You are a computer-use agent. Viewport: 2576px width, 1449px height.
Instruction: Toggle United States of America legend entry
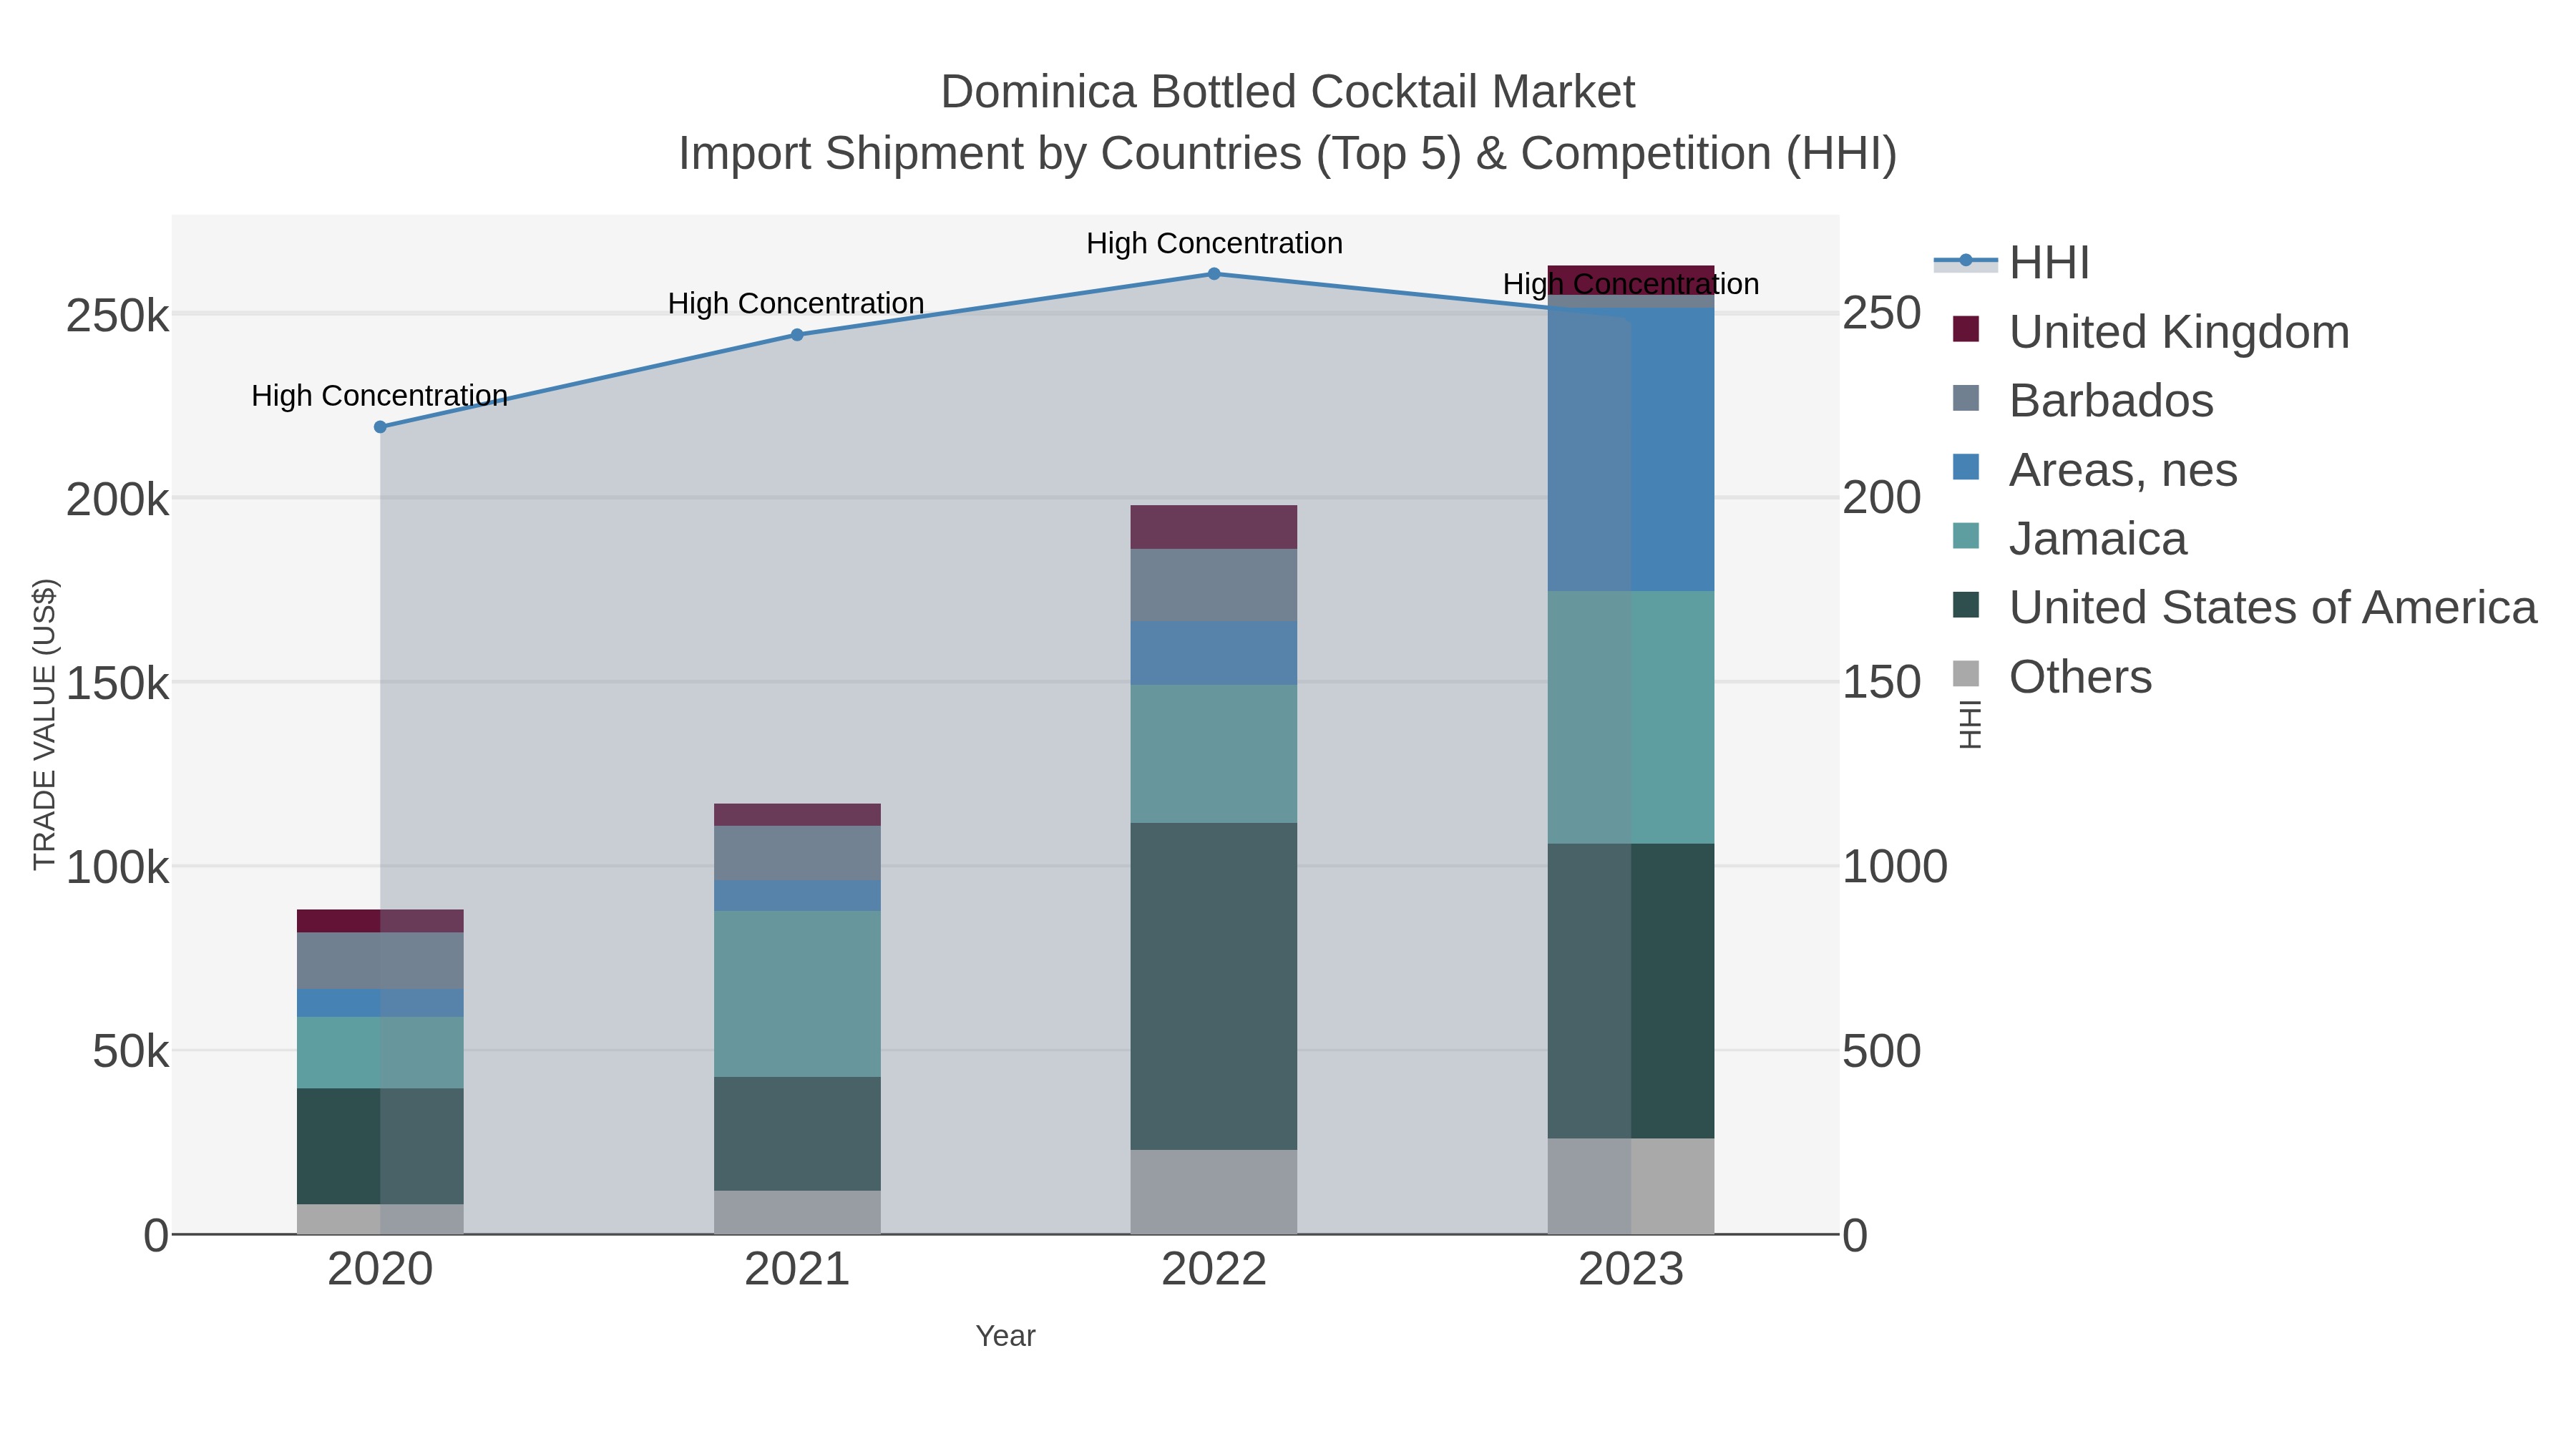tap(2244, 608)
